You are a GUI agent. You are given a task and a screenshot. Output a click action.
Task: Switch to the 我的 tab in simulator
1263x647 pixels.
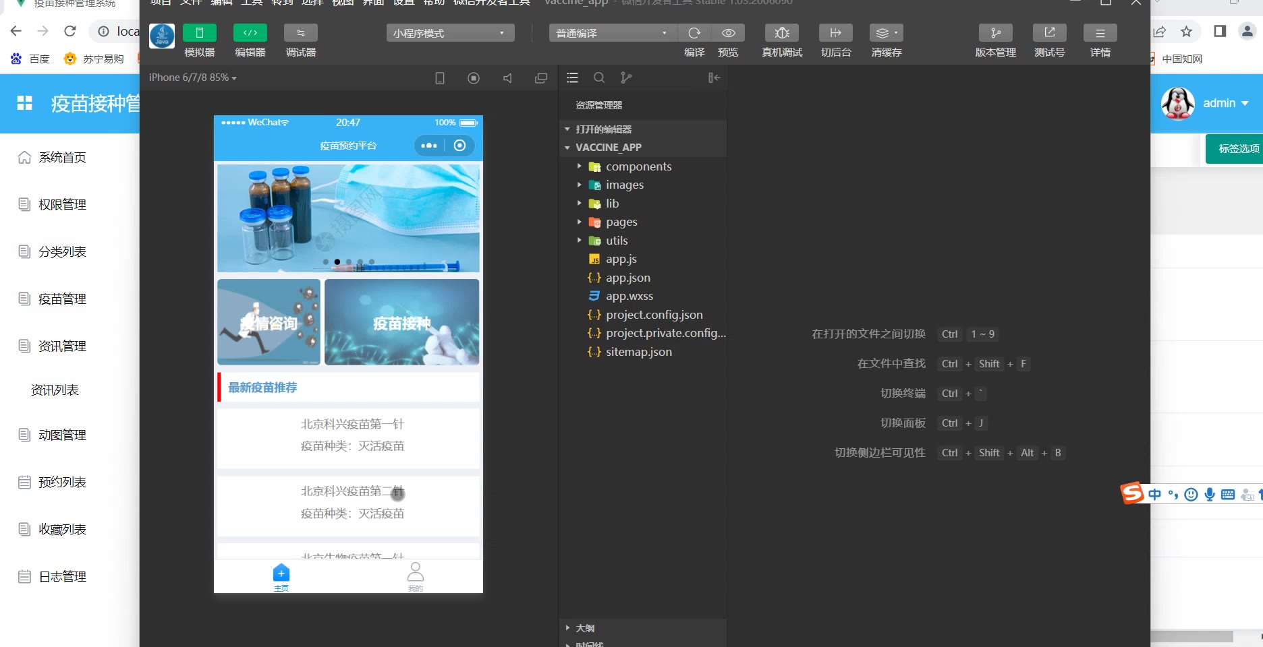(416, 576)
